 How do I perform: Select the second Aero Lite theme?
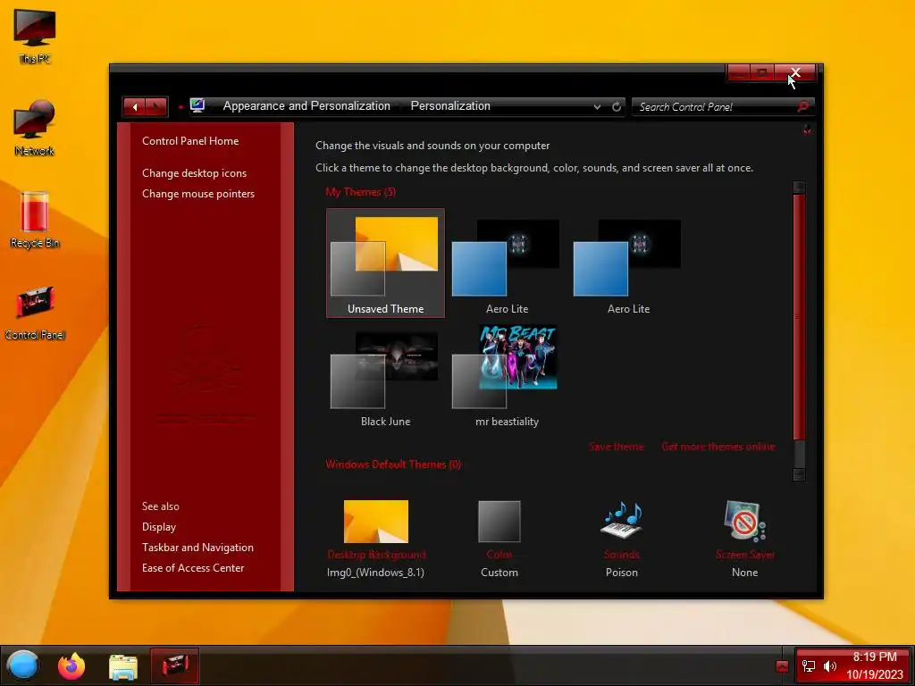click(x=628, y=264)
